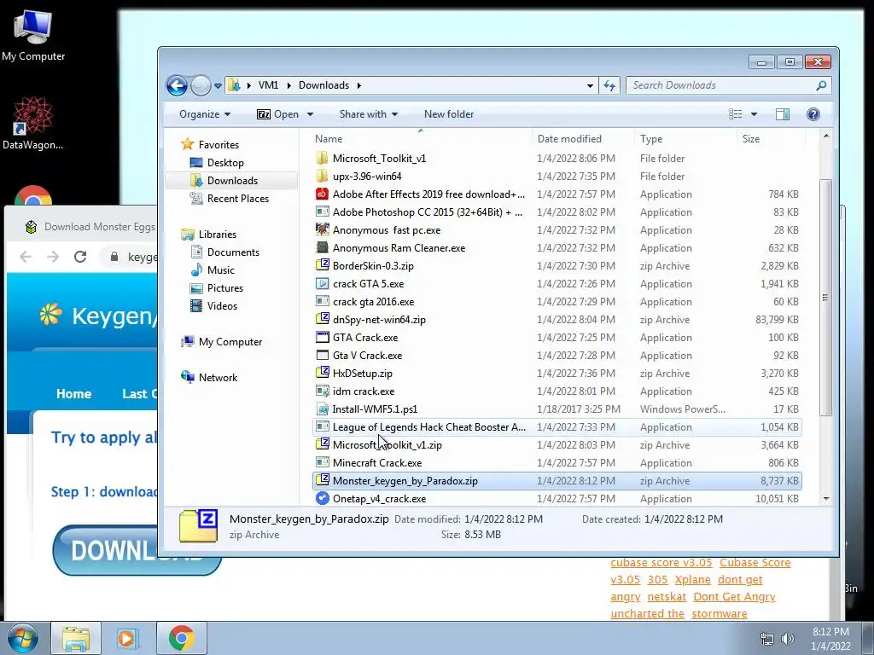This screenshot has width=874, height=655.
Task: Select League of Legends Hack Cheat Booster row
Action: coord(557,427)
